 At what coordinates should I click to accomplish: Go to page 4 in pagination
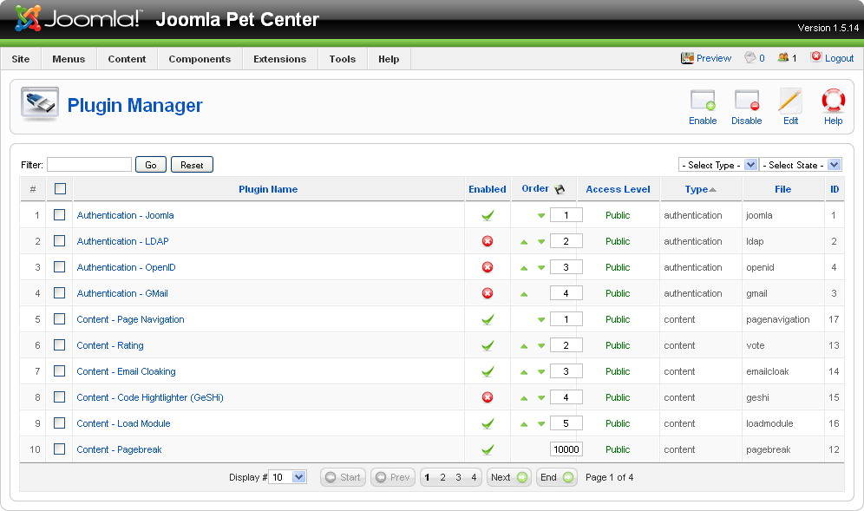coord(474,477)
